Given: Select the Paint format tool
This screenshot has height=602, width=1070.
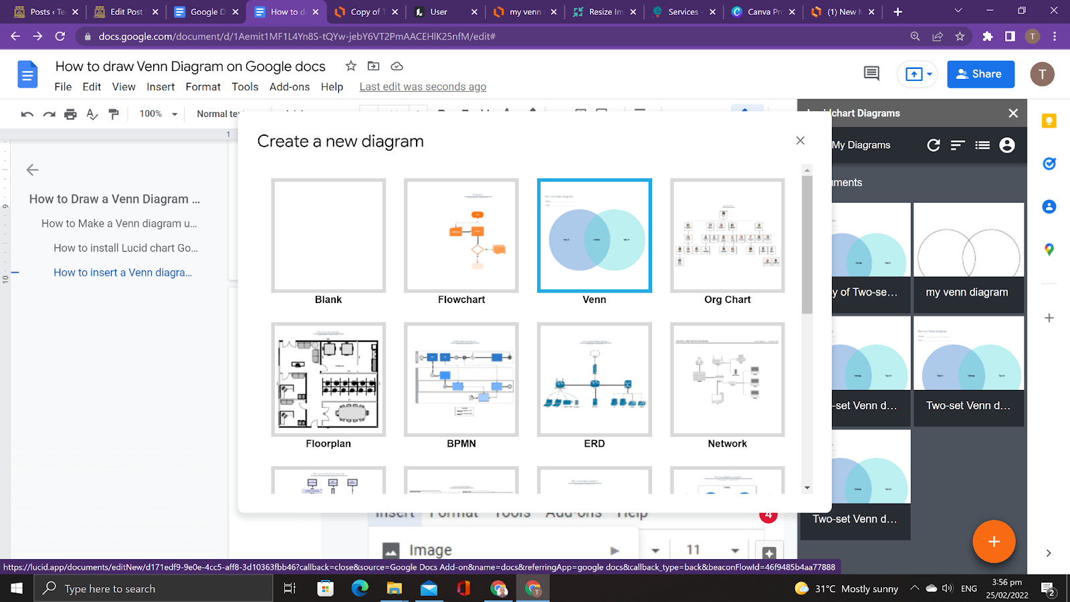Looking at the screenshot, I should tap(114, 114).
